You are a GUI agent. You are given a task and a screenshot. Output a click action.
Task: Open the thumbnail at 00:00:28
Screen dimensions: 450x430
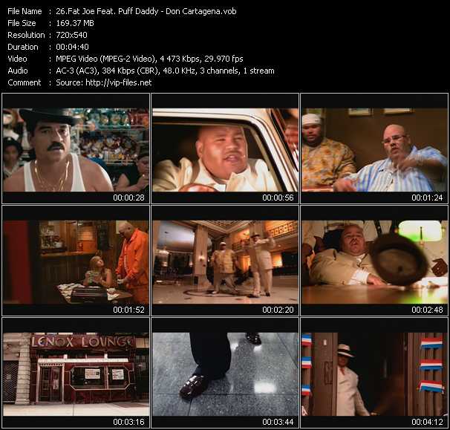(x=76, y=149)
